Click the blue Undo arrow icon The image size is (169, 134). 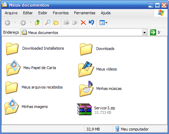coord(91,23)
